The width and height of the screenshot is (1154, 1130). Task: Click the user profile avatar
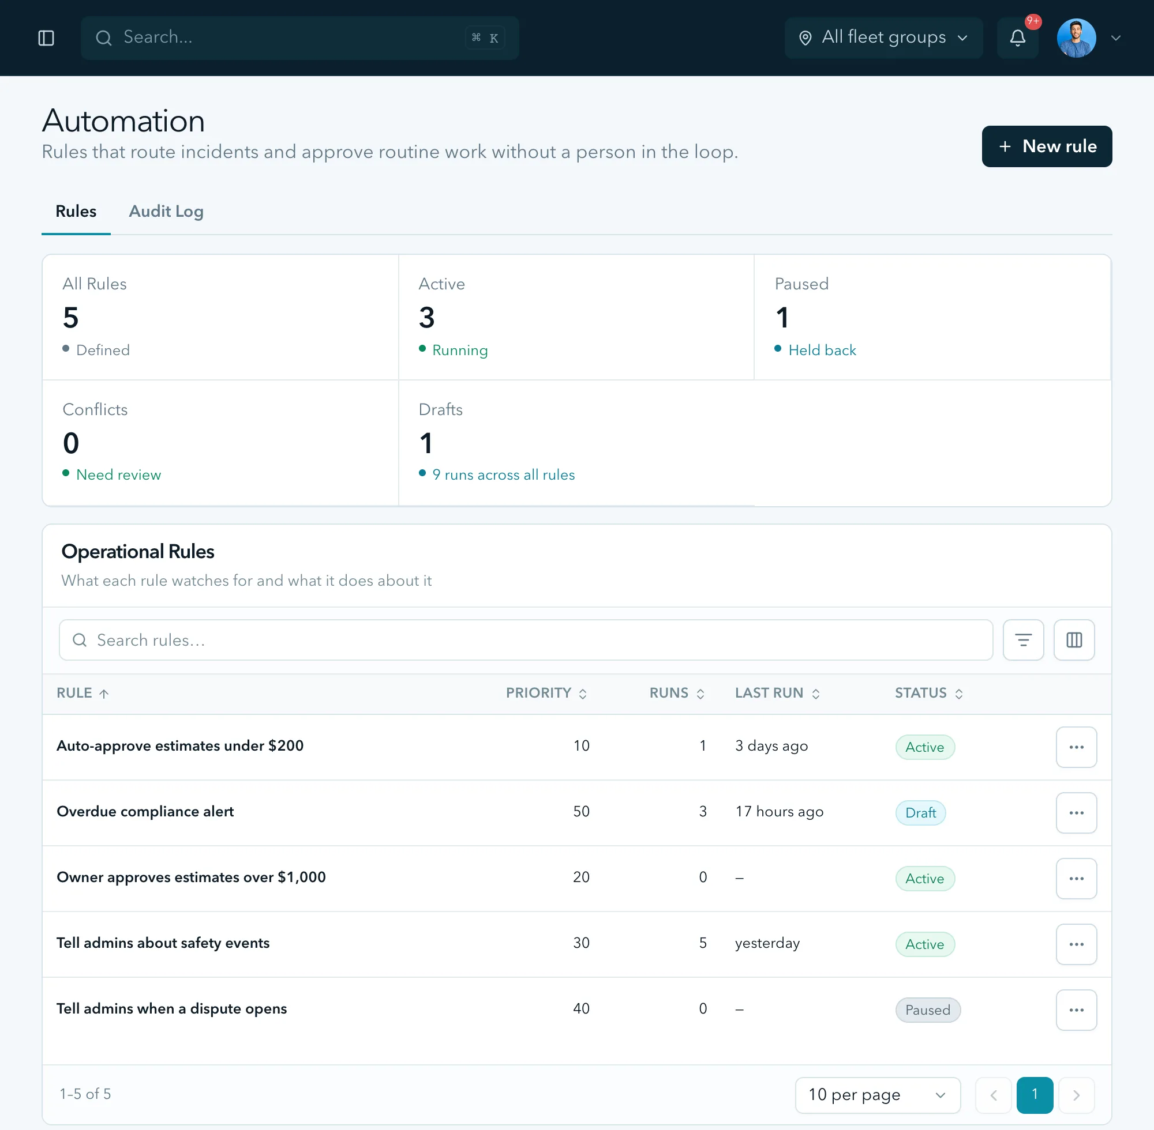point(1076,38)
